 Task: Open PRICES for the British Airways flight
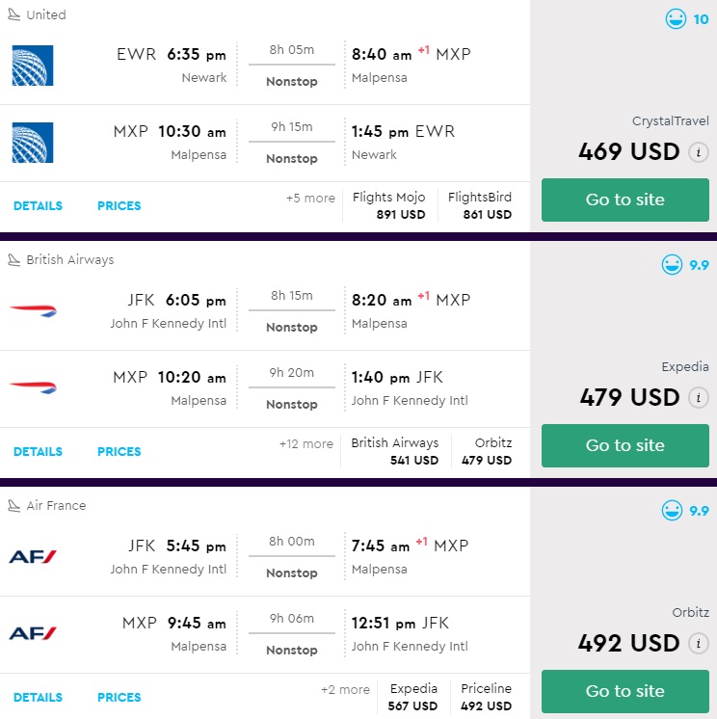click(x=119, y=452)
